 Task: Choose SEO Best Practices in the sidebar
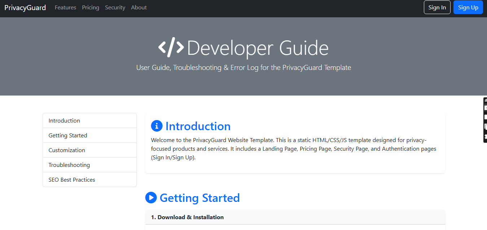[72, 180]
